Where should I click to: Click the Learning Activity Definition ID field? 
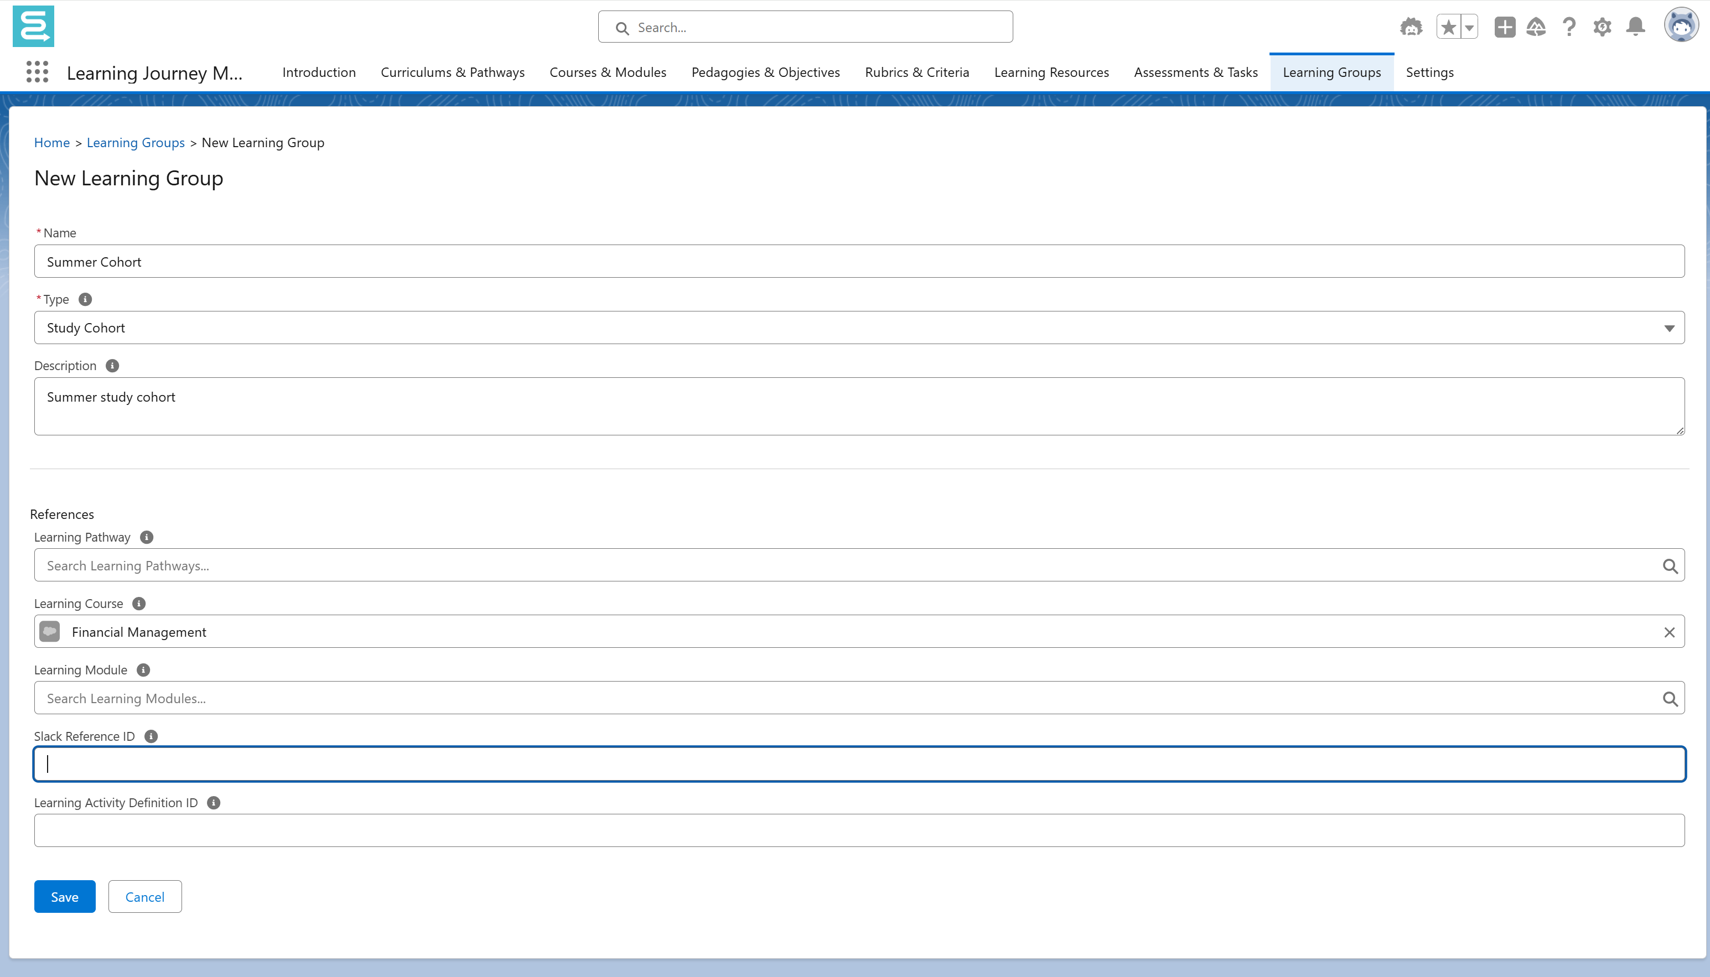[x=859, y=830]
